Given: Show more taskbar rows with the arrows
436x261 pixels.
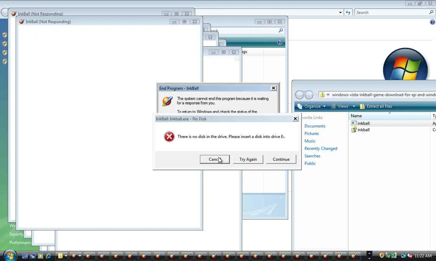Looking at the screenshot, I should (369, 256).
